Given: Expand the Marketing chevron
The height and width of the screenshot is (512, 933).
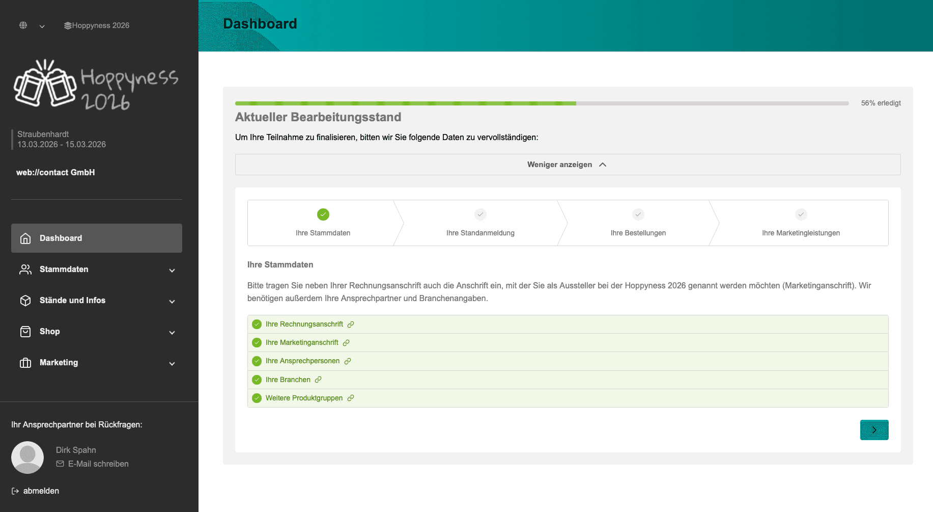Looking at the screenshot, I should (x=172, y=364).
